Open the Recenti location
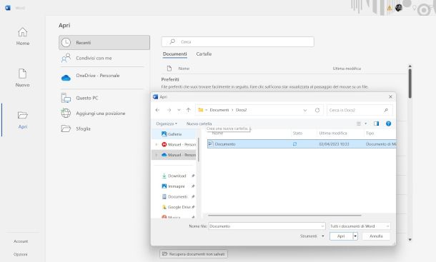436x262 pixels. tap(104, 43)
